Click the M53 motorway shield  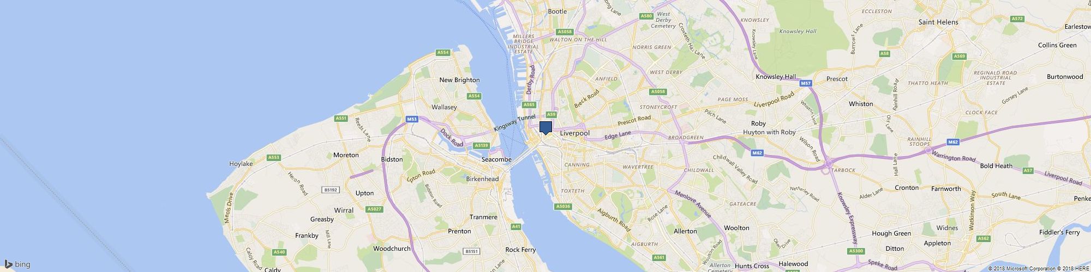click(x=412, y=119)
